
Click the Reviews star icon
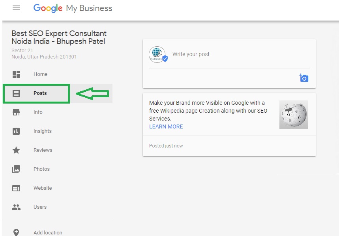pos(16,150)
